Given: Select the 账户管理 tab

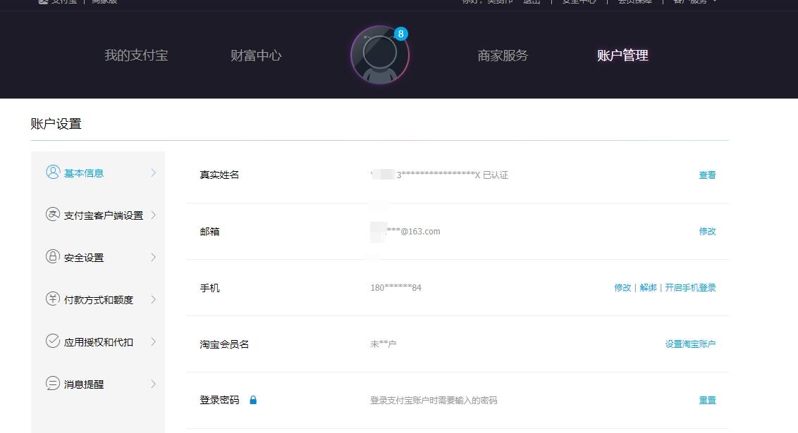Looking at the screenshot, I should [622, 56].
